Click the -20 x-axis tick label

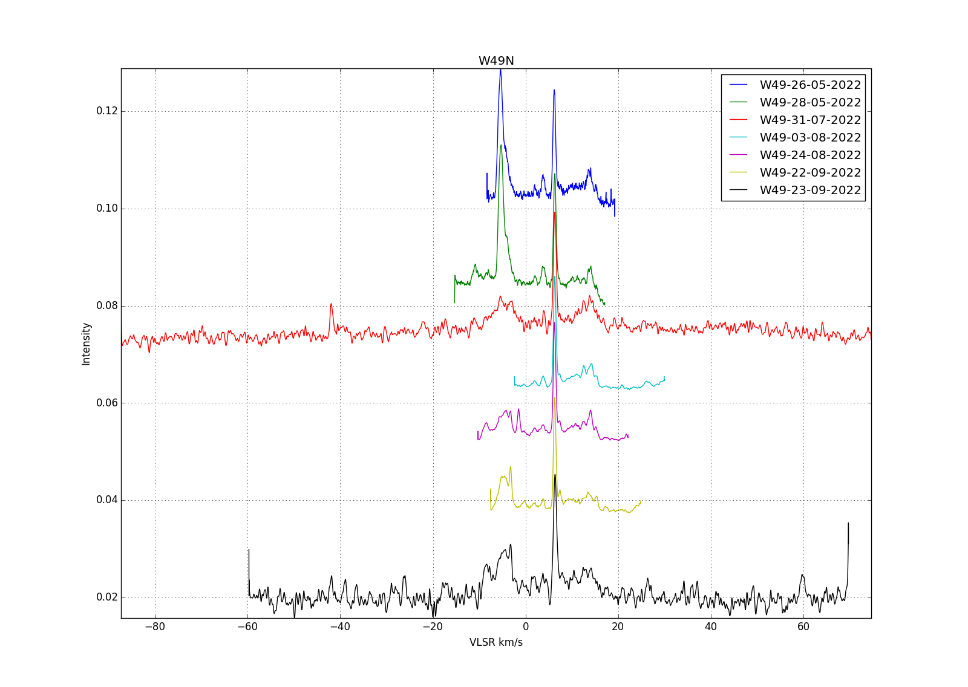click(x=433, y=627)
